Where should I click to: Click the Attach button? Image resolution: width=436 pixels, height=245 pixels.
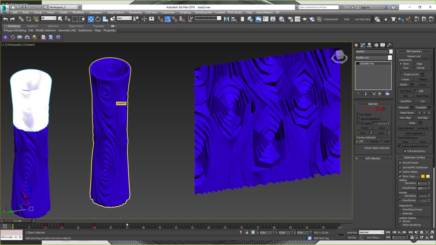(x=404, y=85)
